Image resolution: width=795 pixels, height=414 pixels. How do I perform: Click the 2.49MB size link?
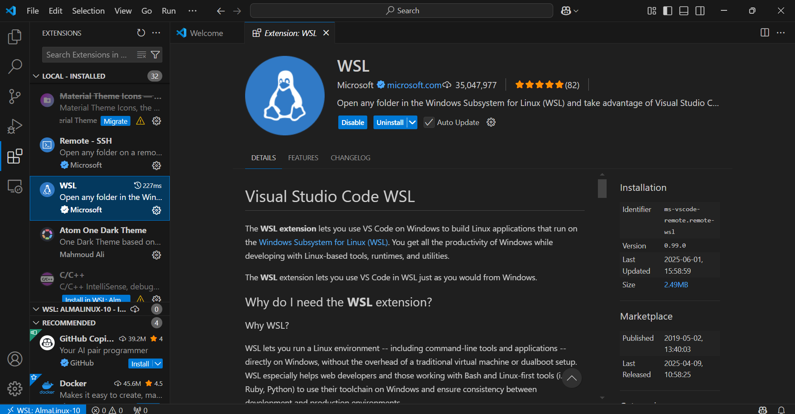(676, 285)
